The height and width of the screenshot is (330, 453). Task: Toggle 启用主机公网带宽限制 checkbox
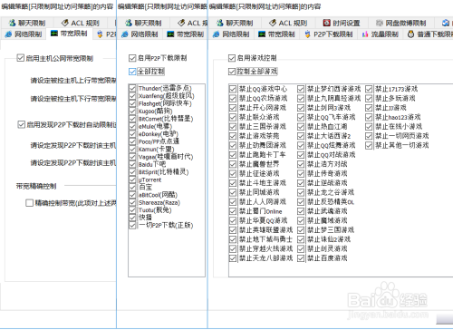[21, 58]
